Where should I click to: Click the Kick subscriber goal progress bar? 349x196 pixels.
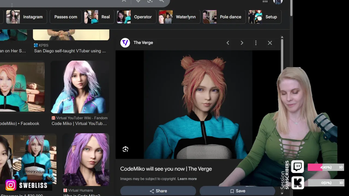tap(326, 183)
